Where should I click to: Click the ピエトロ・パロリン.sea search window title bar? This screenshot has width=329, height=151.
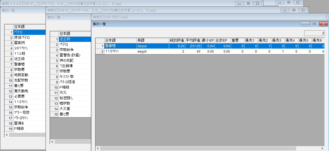[188, 17]
